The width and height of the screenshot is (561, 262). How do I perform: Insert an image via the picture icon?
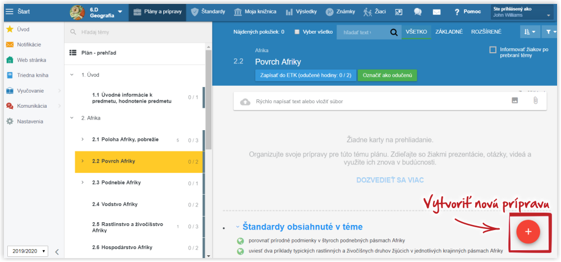tap(514, 101)
